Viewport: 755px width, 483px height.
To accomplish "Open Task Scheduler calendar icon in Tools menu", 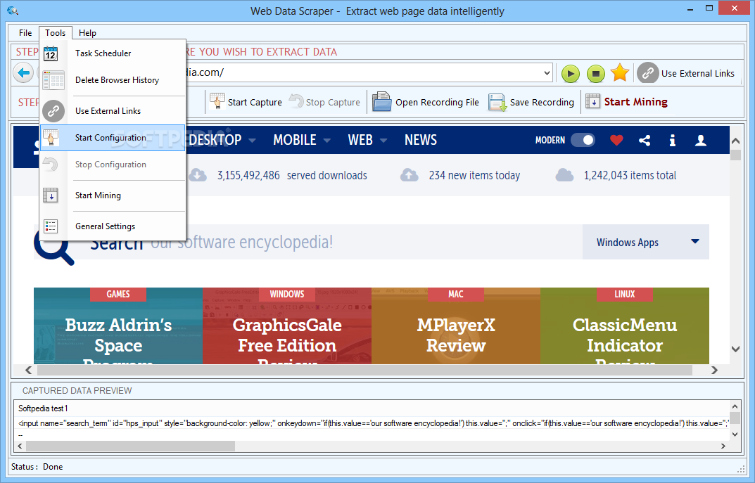I will click(x=51, y=53).
